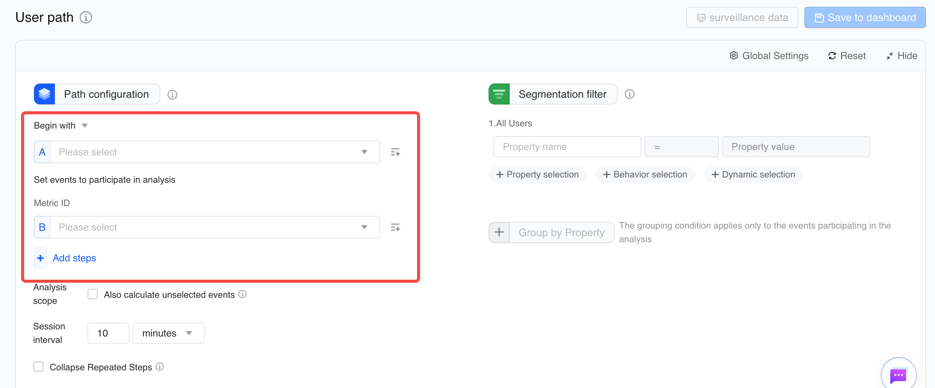Click the Path configuration label
The height and width of the screenshot is (388, 935).
[107, 94]
